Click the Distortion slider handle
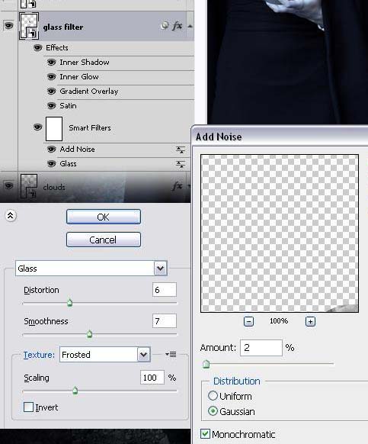Viewport: 368px width, 444px height. click(x=69, y=303)
